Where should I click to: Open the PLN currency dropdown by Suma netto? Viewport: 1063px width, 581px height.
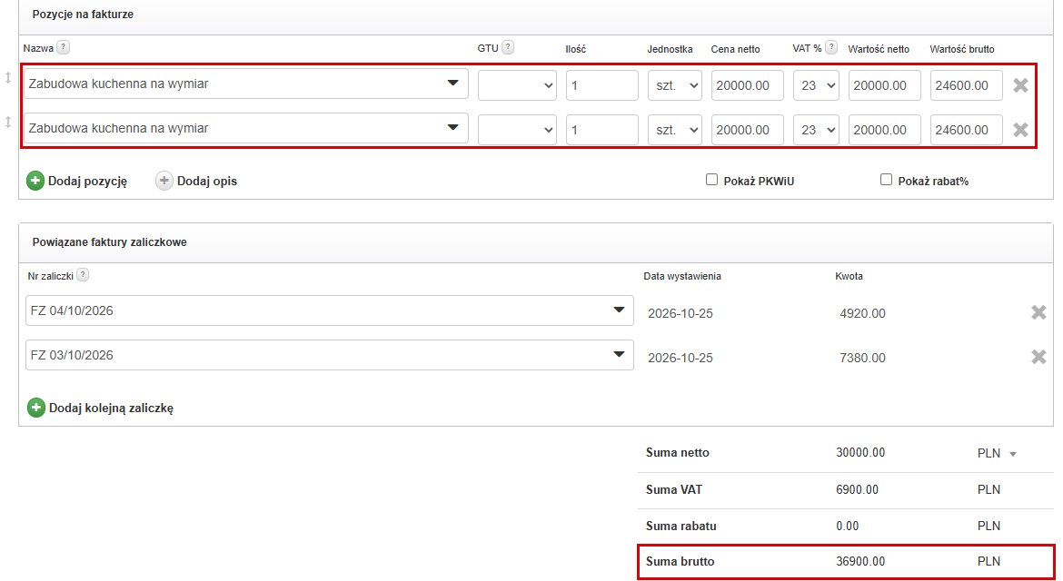[998, 454]
